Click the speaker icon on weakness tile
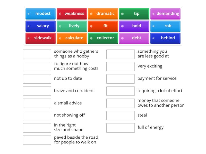This screenshot has width=206, height=154. (x=60, y=14)
